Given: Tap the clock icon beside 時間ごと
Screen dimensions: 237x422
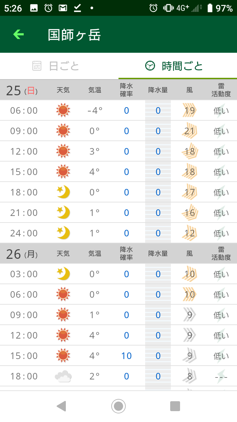Looking at the screenshot, I should 150,66.
